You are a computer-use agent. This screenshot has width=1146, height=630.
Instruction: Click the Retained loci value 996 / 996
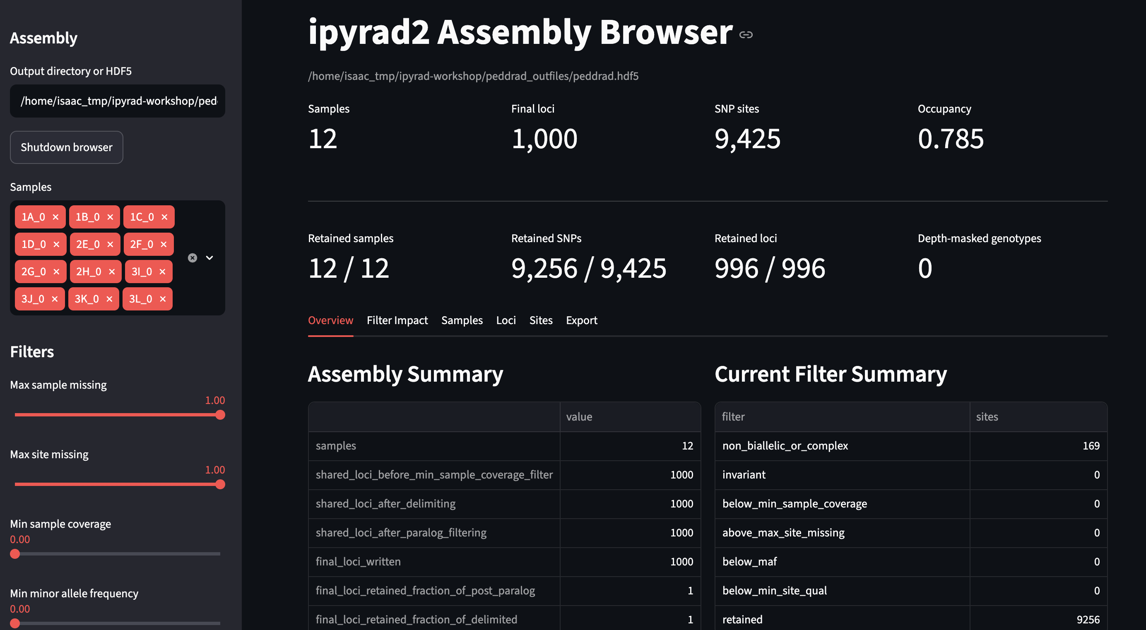tap(770, 268)
